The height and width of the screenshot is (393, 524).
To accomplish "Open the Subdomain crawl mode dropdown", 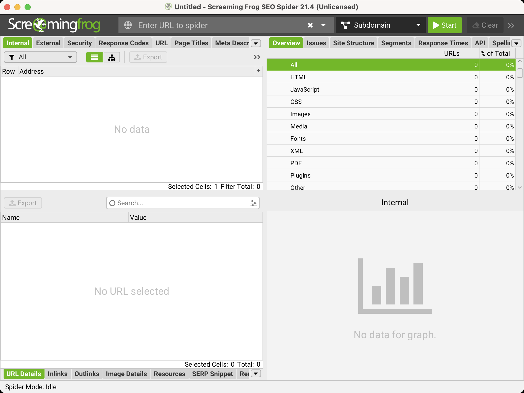I will tap(380, 25).
